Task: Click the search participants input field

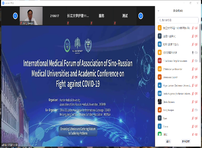Action: [179, 20]
